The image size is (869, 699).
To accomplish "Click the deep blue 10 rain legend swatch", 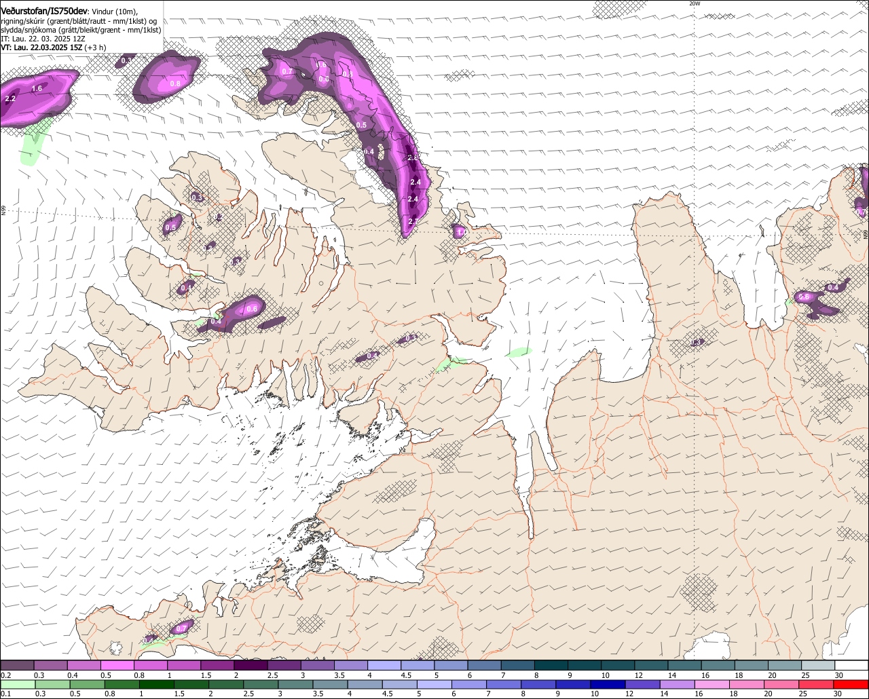I will point(607,685).
